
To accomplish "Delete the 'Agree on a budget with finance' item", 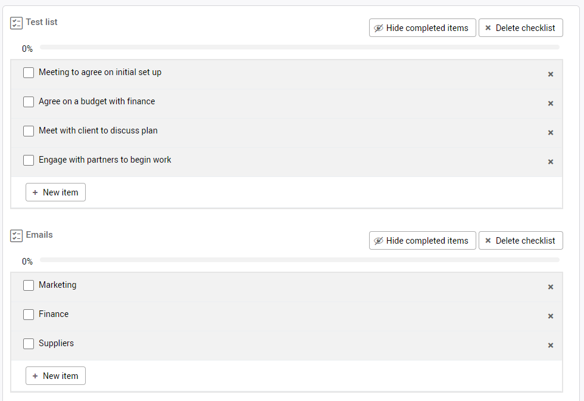I will [x=551, y=104].
